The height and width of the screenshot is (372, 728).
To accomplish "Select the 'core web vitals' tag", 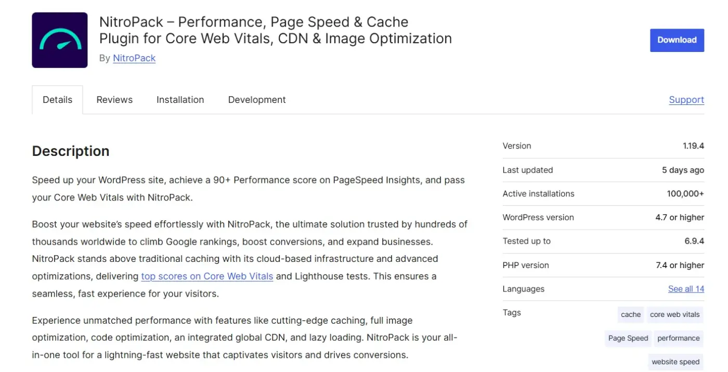I will (675, 314).
